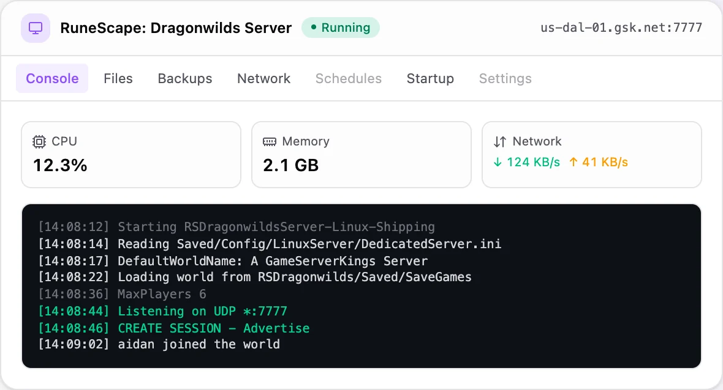Select the Schedules tab
This screenshot has width=723, height=390.
349,78
